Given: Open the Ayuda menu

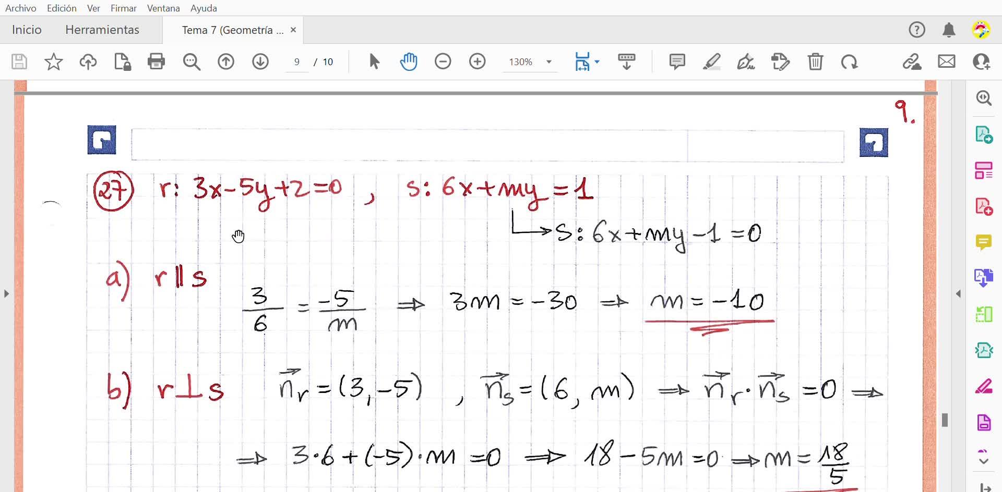Looking at the screenshot, I should tap(204, 8).
